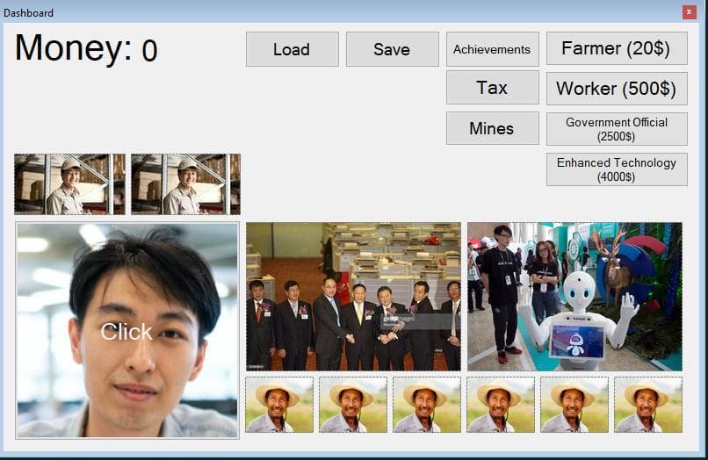Viewport: 708px width, 460px height.
Task: Buy a Farmer for 20$
Action: pos(617,48)
